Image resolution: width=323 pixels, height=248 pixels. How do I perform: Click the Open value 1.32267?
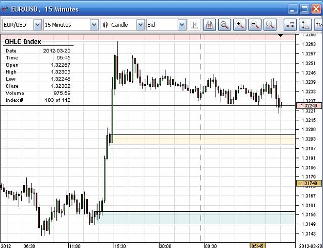[61, 65]
